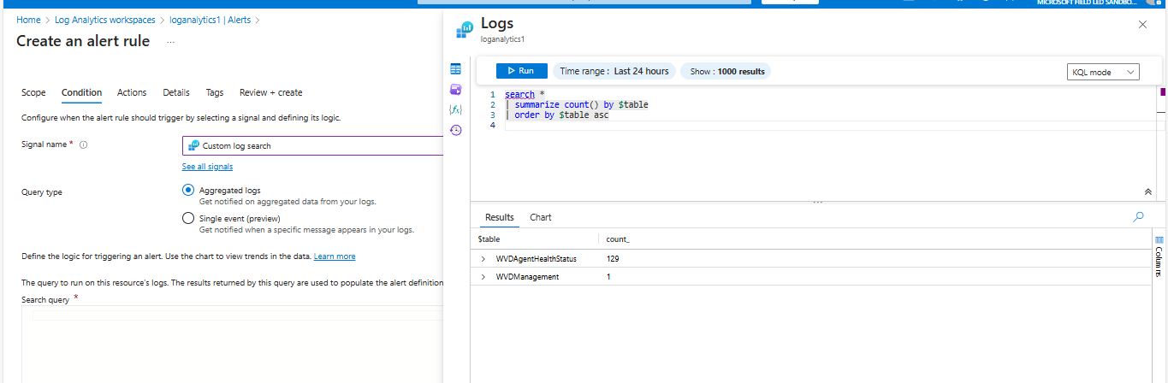This screenshot has height=383, width=1168.
Task: Open the Query history clock icon
Action: point(455,130)
